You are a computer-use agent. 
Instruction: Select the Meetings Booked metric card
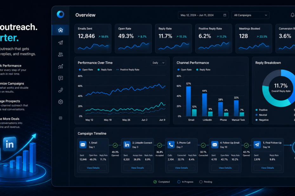coord(254,39)
